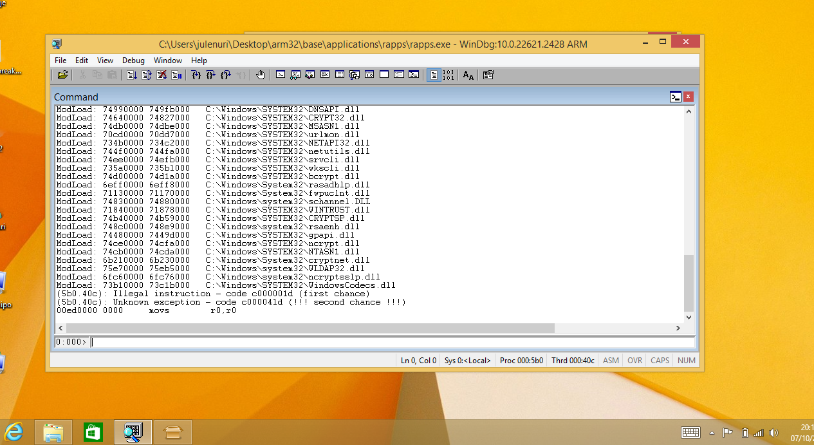814x445 pixels.
Task: Open the Window menu
Action: click(167, 61)
